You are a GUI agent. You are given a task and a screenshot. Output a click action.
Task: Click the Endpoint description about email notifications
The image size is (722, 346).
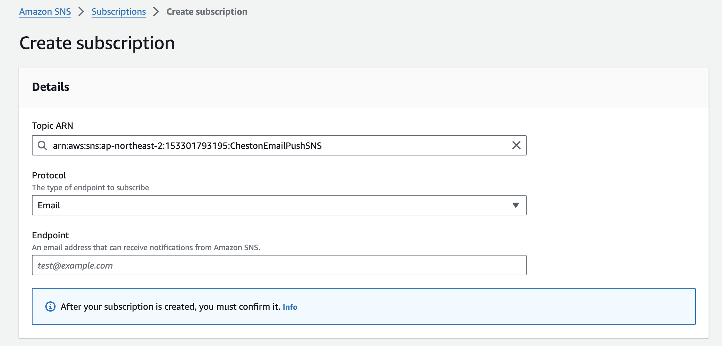pos(146,248)
